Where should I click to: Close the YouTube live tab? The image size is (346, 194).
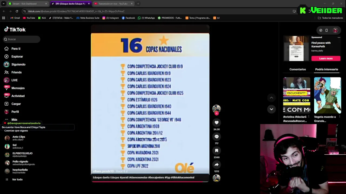[132, 4]
